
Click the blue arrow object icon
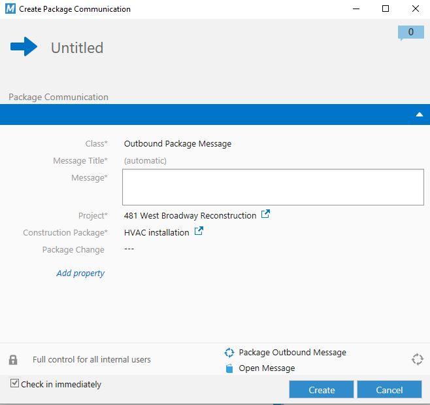tap(24, 47)
